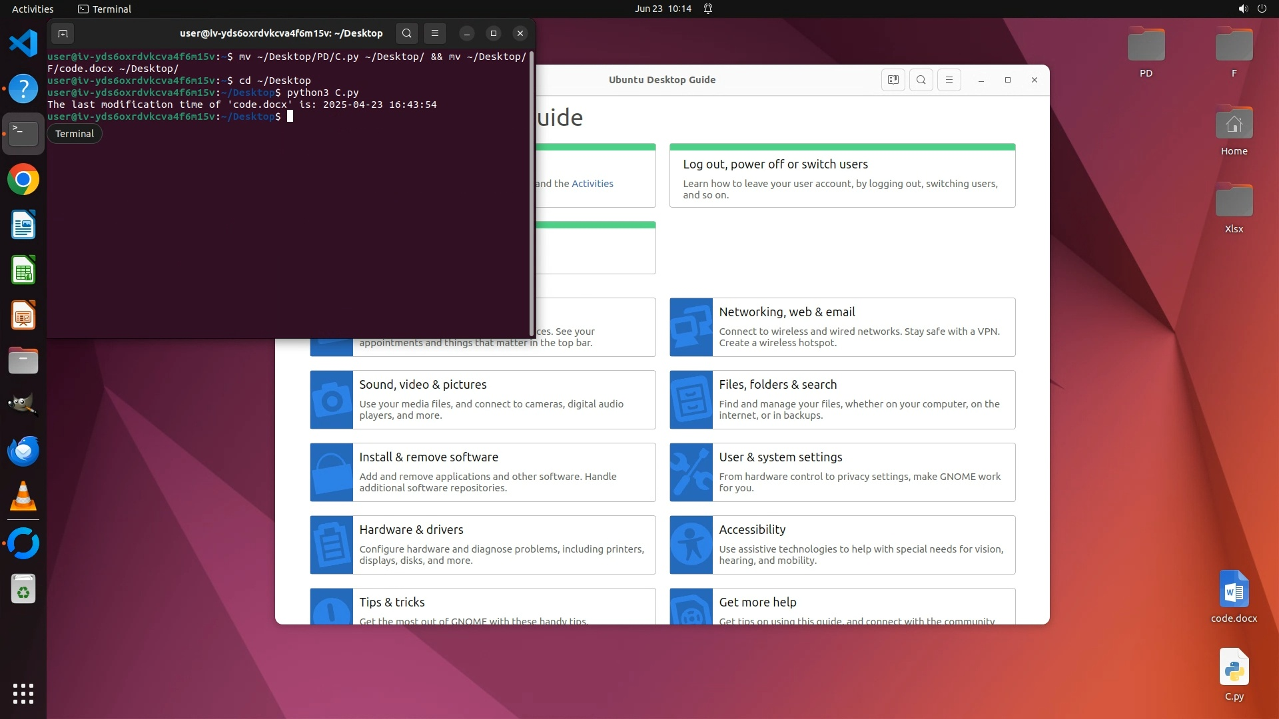
Task: Open Networking, web & email topic
Action: pyautogui.click(x=787, y=312)
